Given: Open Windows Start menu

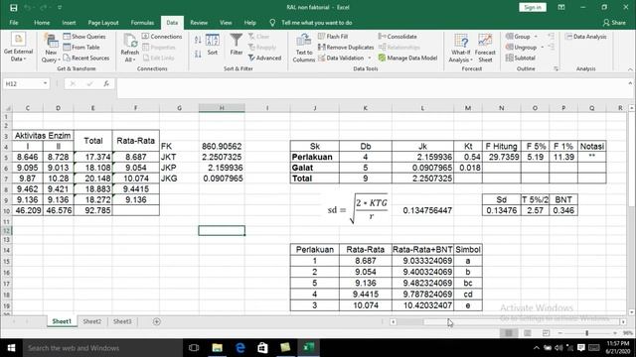Looking at the screenshot, I should [x=11, y=348].
